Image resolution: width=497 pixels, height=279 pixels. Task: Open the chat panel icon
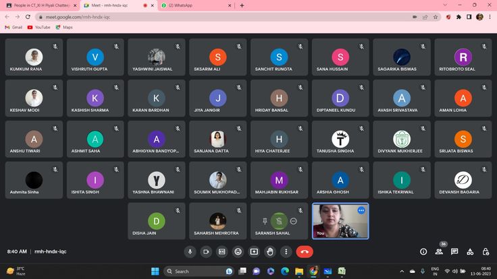point(454,251)
